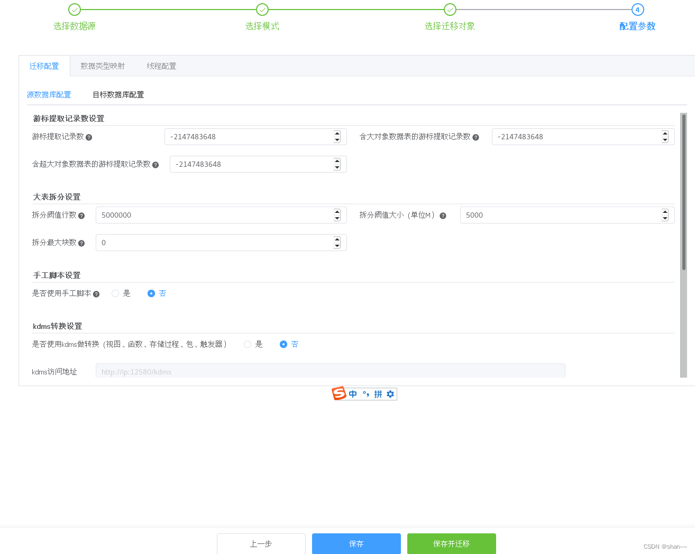Open 源数据库配置 sub-tab
Screen dimensions: 695x554
pyautogui.click(x=49, y=95)
